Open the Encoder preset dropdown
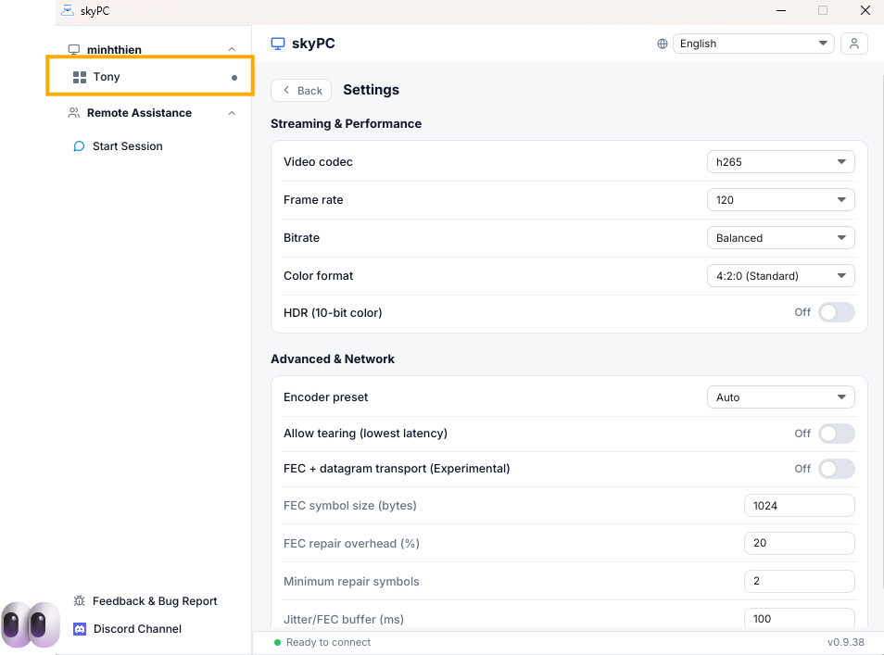 [781, 397]
